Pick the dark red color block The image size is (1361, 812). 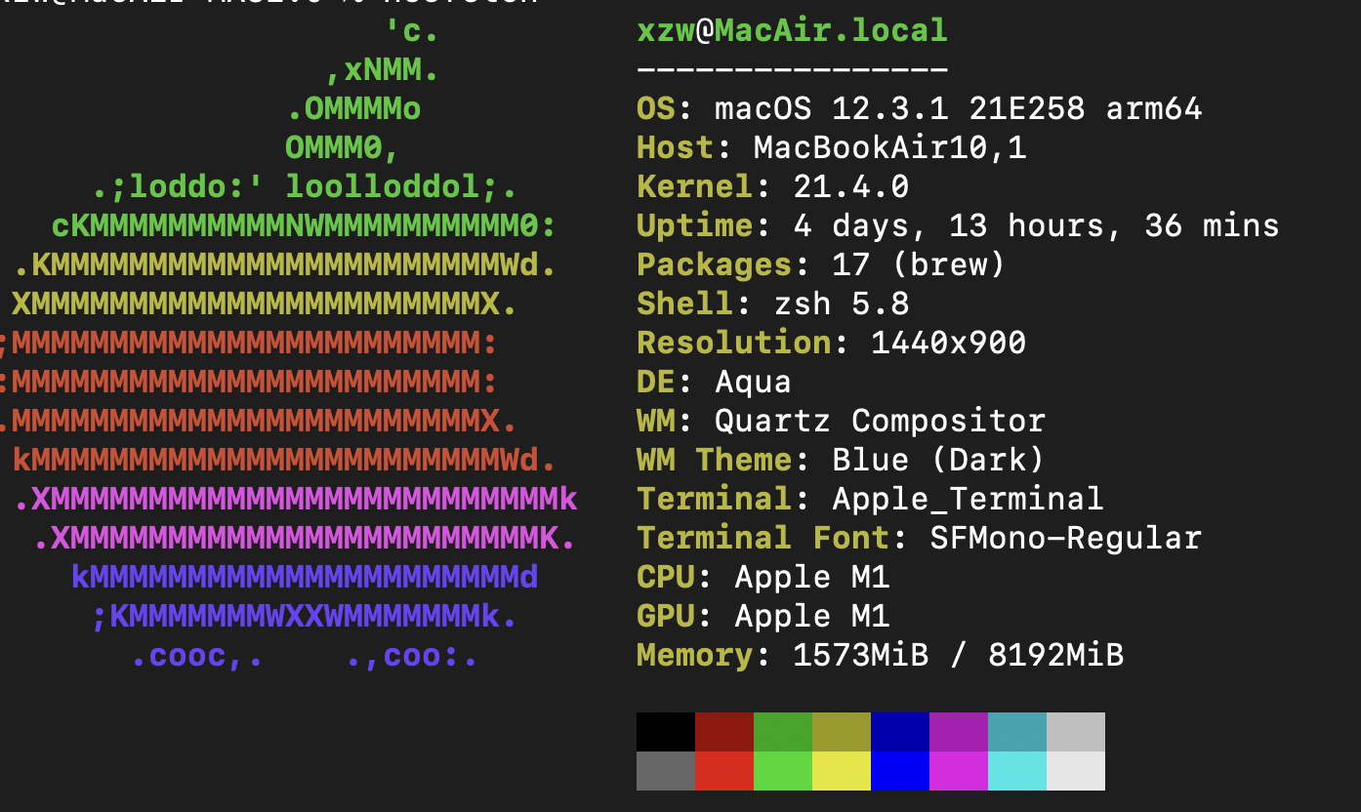point(724,732)
